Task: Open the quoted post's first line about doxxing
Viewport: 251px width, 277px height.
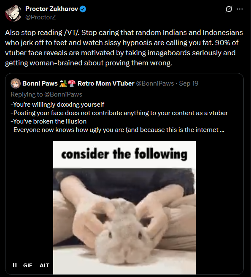Action: point(57,105)
